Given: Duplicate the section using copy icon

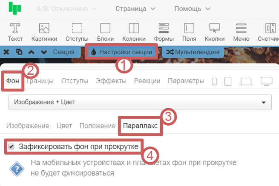Looking at the screenshot, I should coord(19,52).
